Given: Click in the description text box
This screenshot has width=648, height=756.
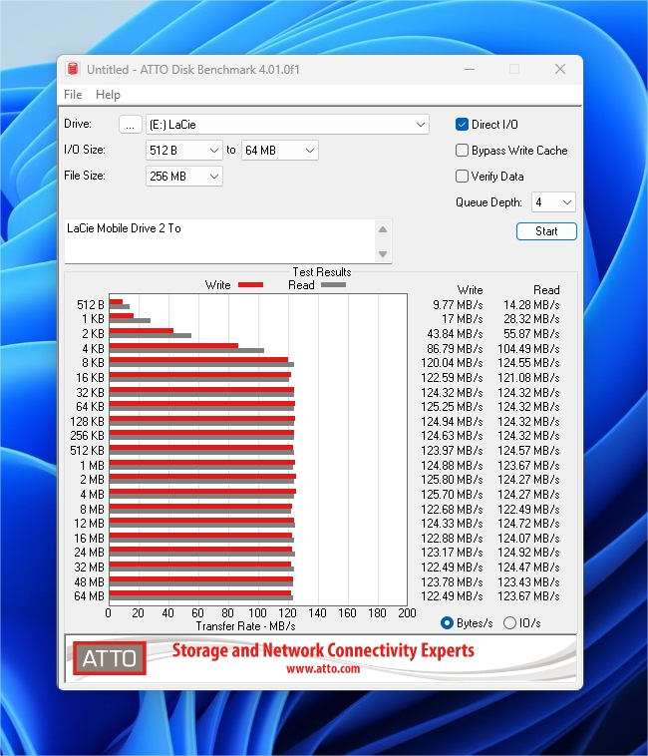Looking at the screenshot, I should pyautogui.click(x=219, y=241).
